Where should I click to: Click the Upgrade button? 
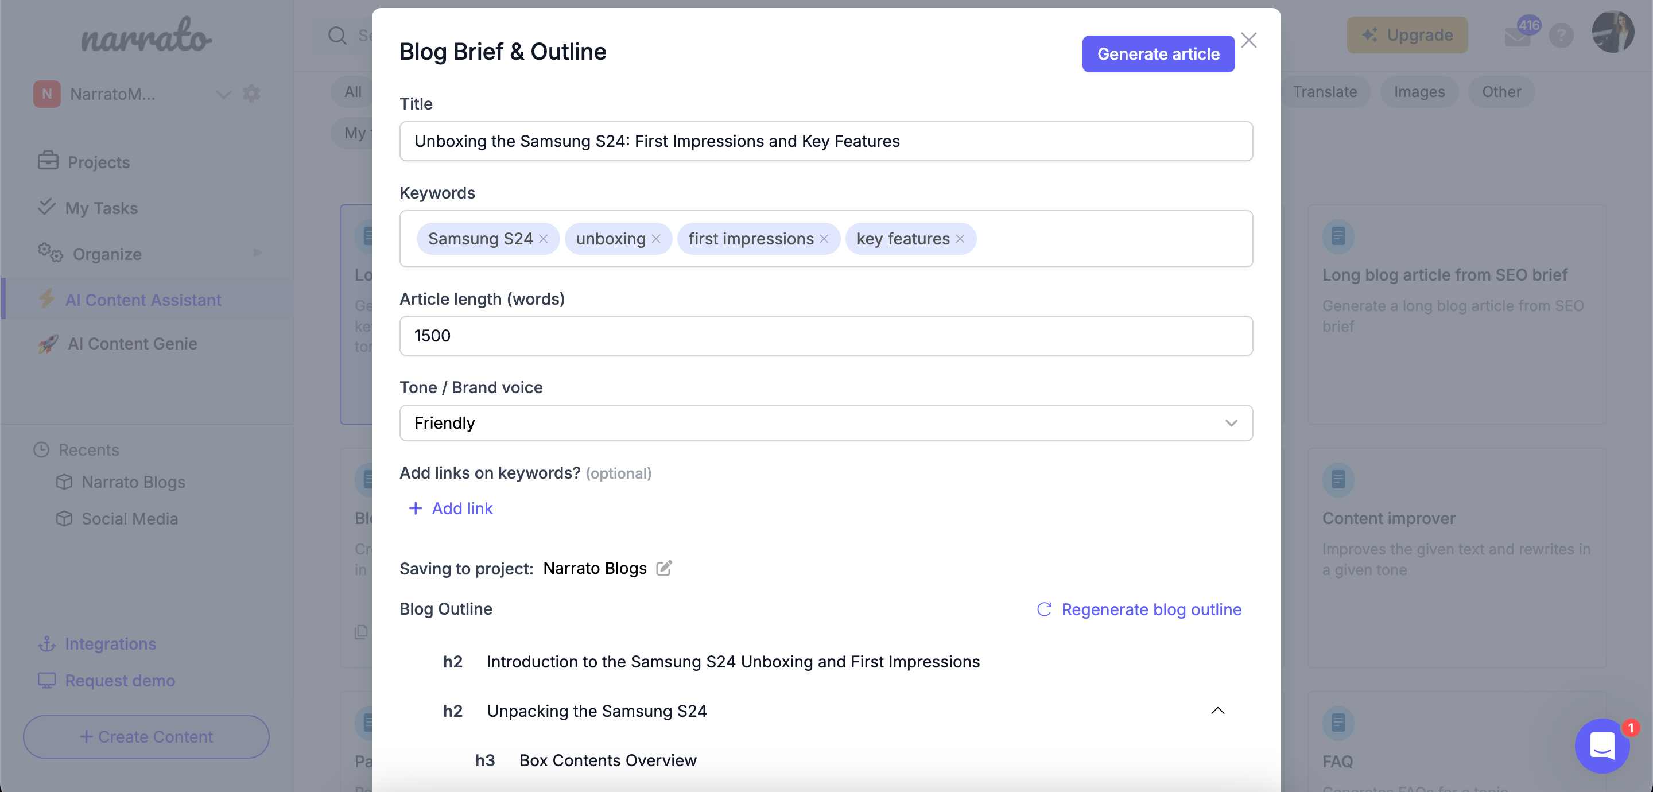[1407, 34]
